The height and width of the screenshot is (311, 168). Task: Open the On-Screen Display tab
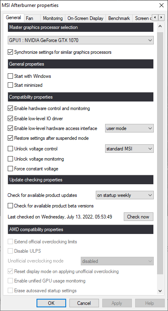point(85,18)
